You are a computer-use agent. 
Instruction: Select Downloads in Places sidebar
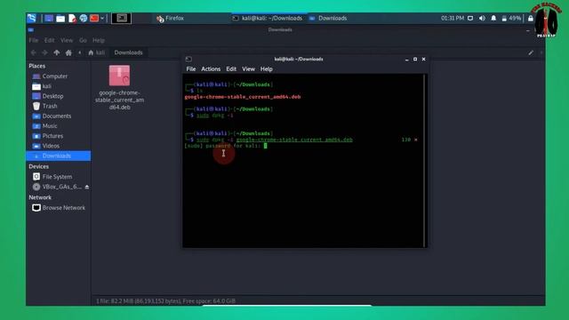(58, 156)
